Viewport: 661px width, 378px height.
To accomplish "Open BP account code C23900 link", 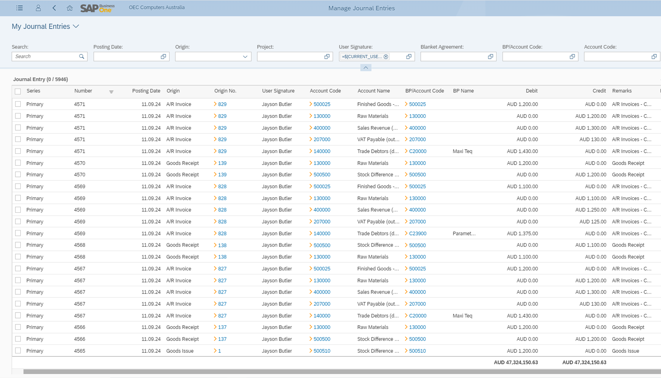I will coord(418,233).
